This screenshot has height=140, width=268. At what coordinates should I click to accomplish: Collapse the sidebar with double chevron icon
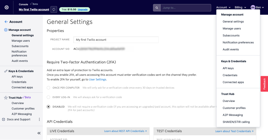click(x=39, y=133)
